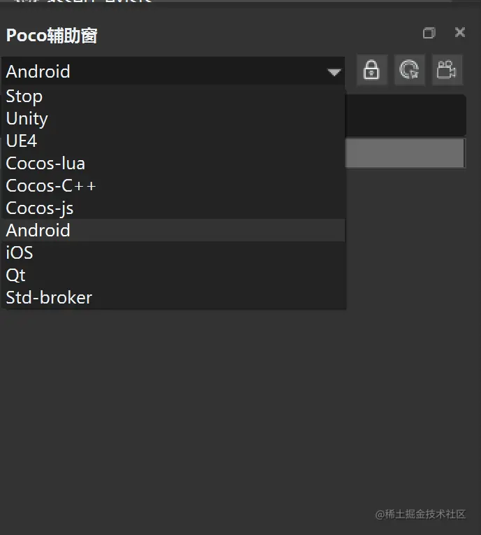Image resolution: width=481 pixels, height=535 pixels.
Task: Click the inspector refresh-with-cursor icon
Action: [x=409, y=71]
